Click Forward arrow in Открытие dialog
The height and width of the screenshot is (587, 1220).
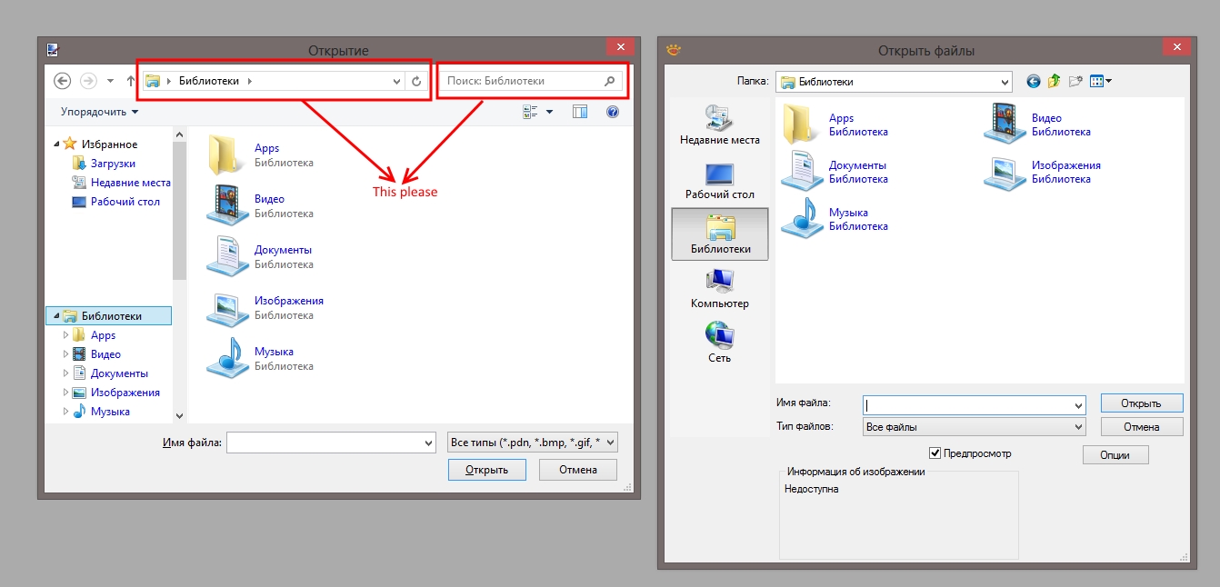(x=88, y=81)
